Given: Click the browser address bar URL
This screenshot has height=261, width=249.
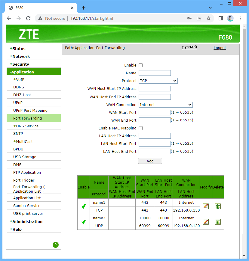Looking at the screenshot, I should [x=92, y=18].
